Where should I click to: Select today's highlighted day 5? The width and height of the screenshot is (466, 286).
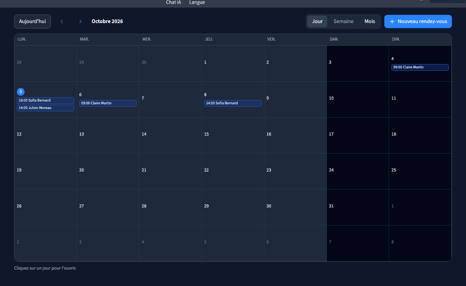[x=20, y=92]
